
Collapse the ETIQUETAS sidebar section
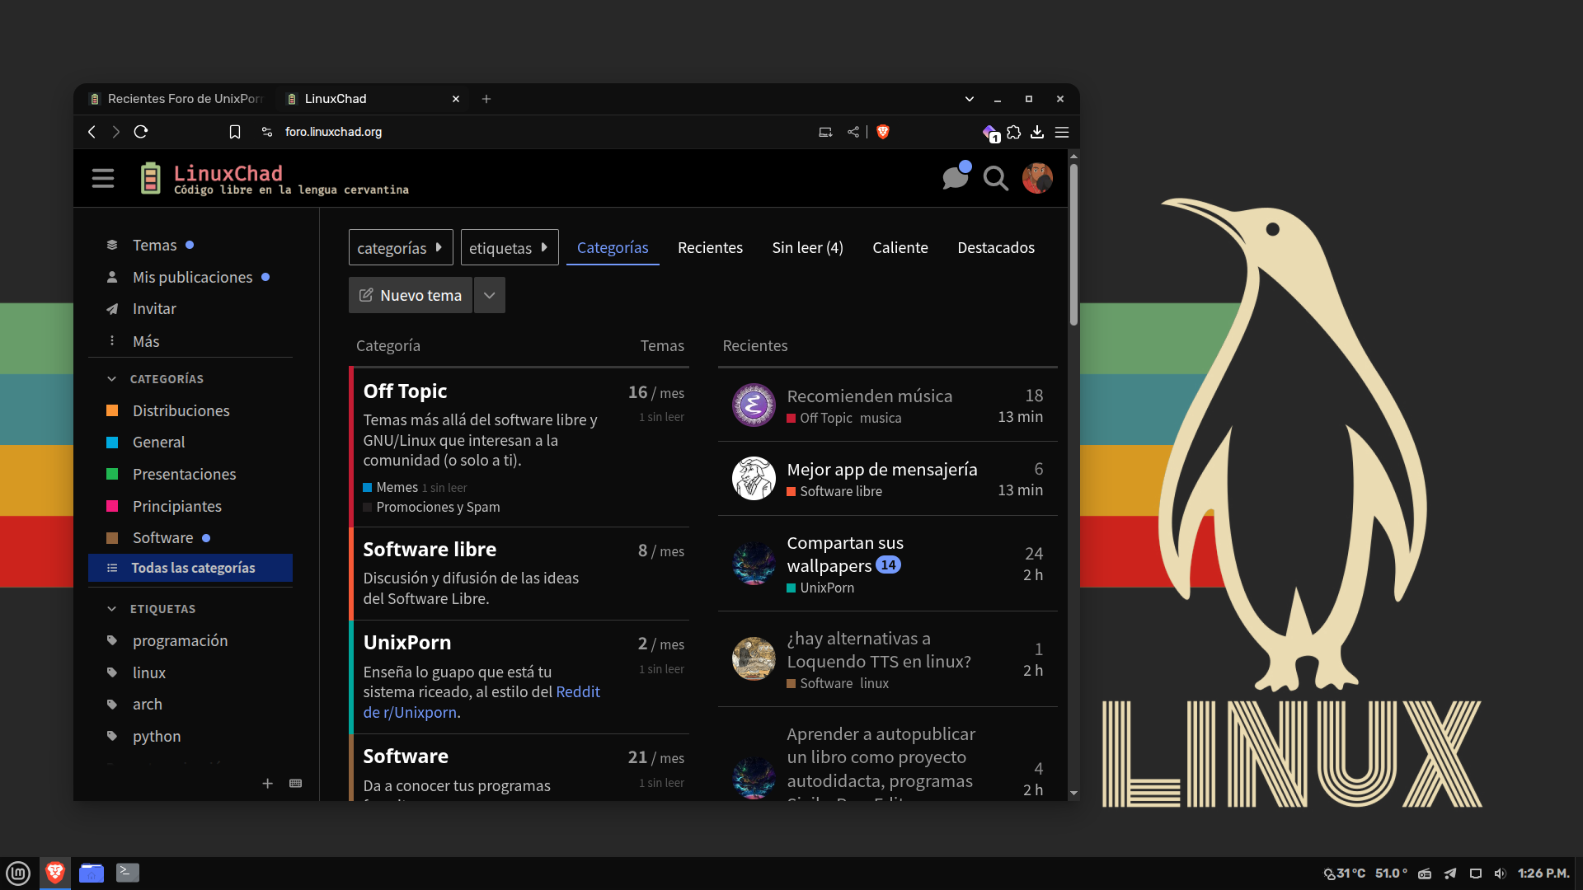point(112,609)
